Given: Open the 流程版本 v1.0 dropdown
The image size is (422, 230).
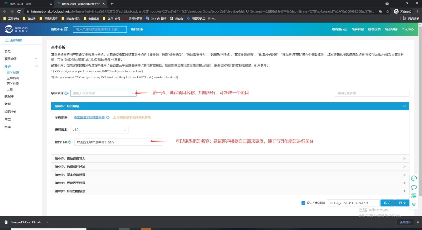Looking at the screenshot, I should click(x=99, y=130).
